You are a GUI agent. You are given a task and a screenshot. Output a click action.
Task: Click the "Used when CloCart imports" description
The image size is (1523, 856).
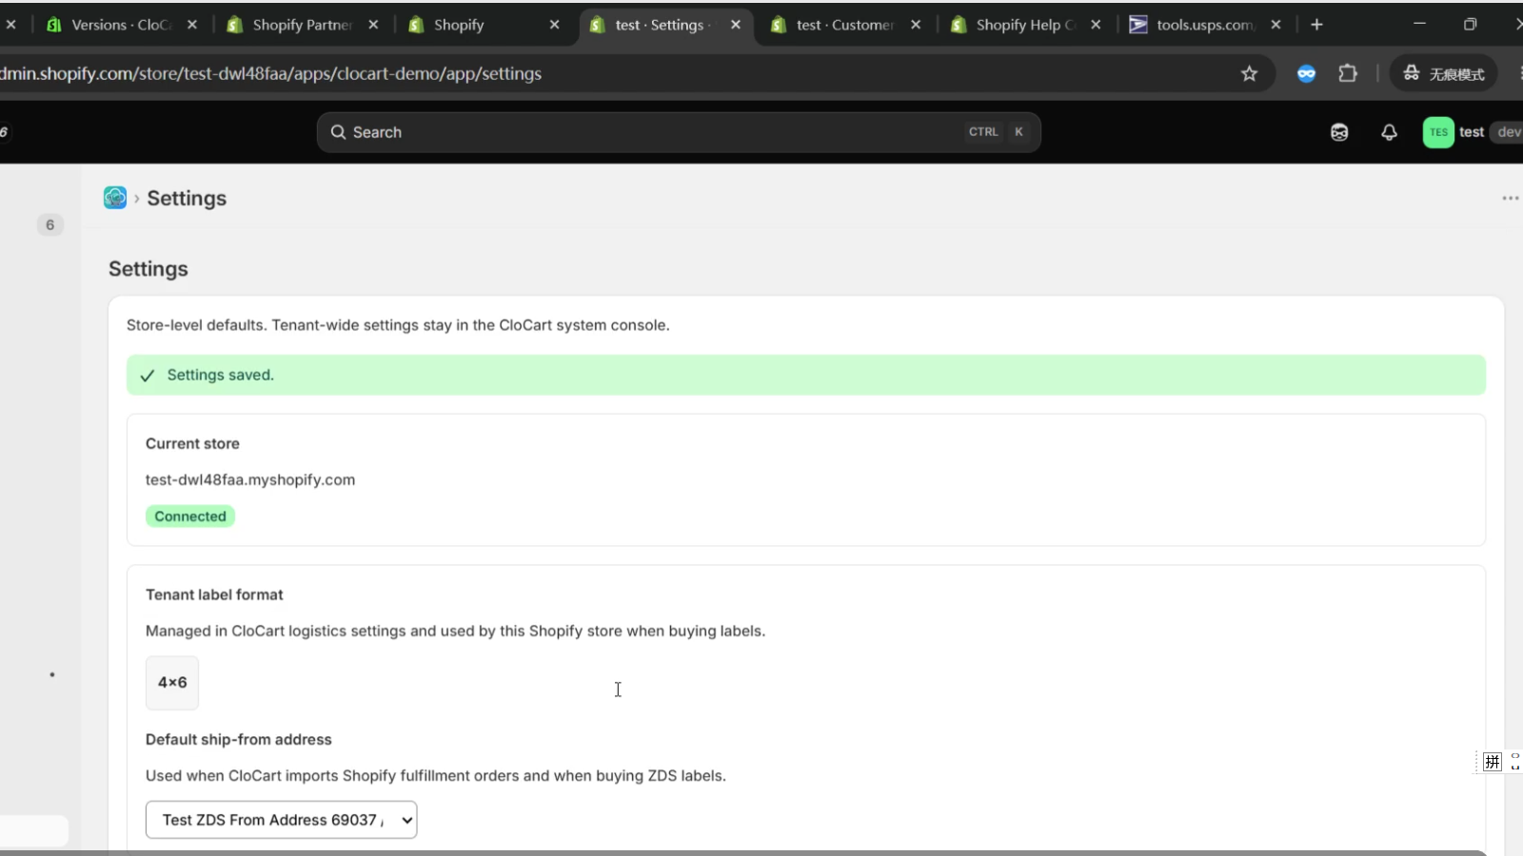tap(436, 776)
